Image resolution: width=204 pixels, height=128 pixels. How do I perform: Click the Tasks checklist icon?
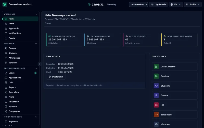pyautogui.click(x=6, y=24)
